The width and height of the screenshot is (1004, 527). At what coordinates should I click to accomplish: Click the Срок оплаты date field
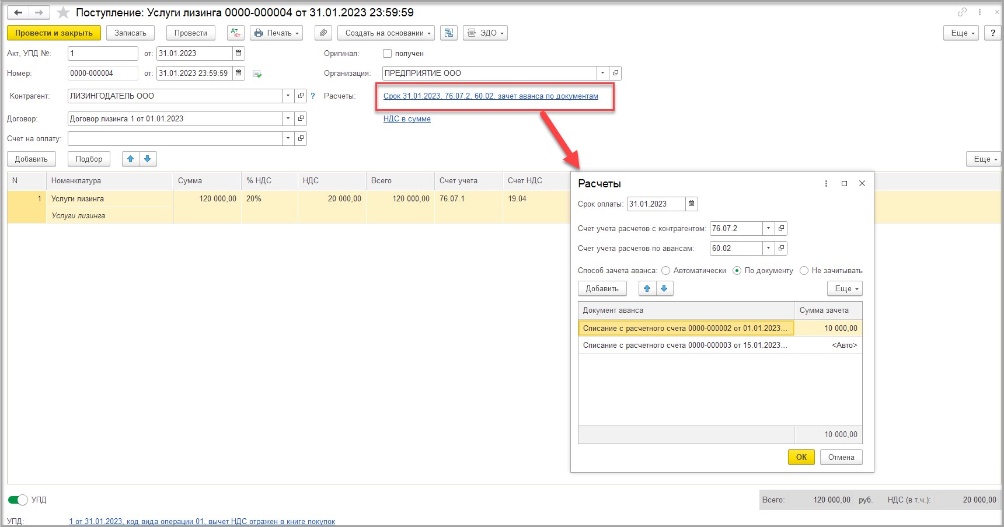pos(656,204)
